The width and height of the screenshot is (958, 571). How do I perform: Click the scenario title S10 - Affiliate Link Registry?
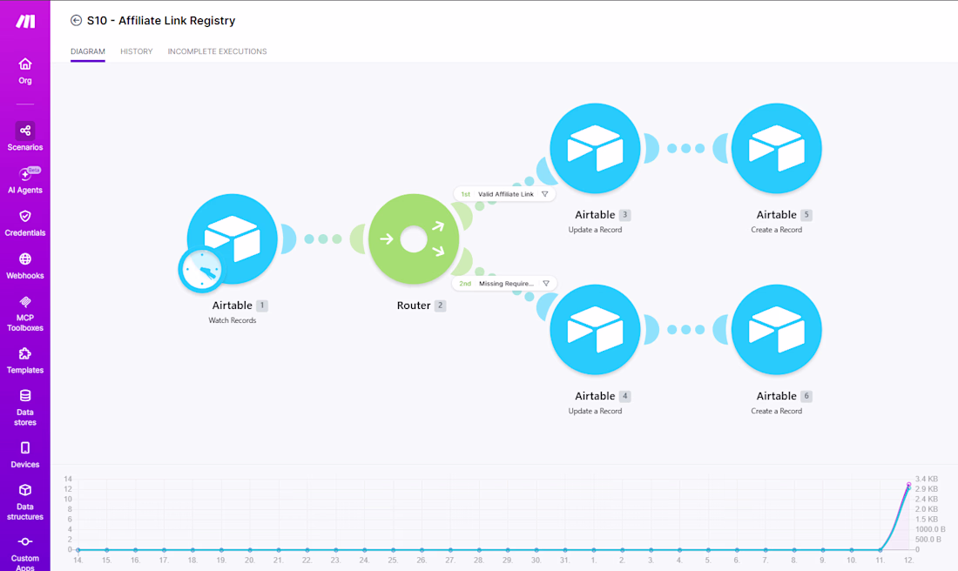[161, 20]
